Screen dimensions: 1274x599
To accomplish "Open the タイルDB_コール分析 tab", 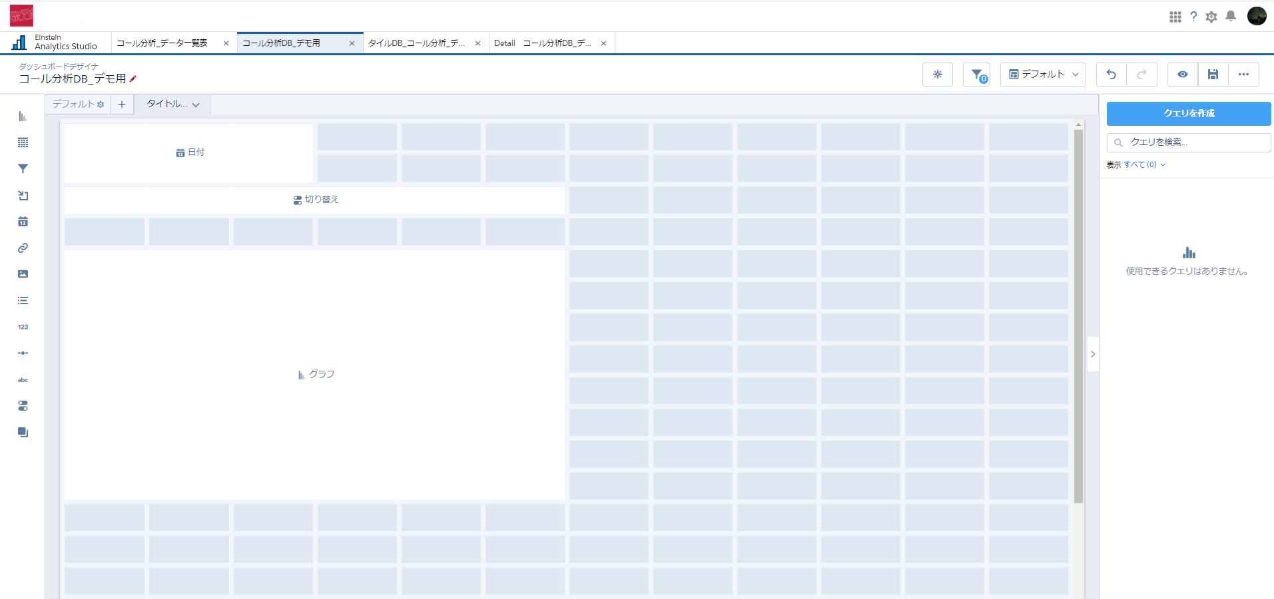I will click(417, 43).
